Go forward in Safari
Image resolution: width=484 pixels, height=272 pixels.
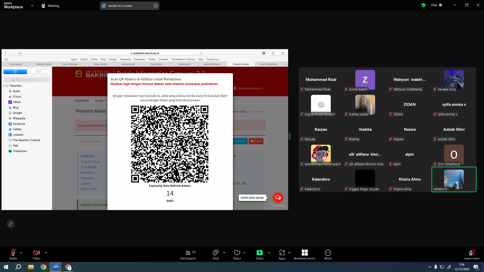(11, 53)
